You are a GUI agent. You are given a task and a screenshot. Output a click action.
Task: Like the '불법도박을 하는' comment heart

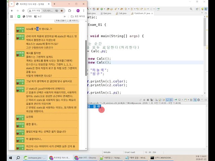pyautogui.click(x=18, y=134)
